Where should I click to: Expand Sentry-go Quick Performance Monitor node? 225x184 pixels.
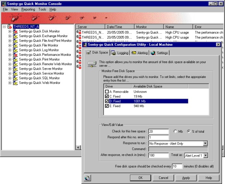coord(10,55)
